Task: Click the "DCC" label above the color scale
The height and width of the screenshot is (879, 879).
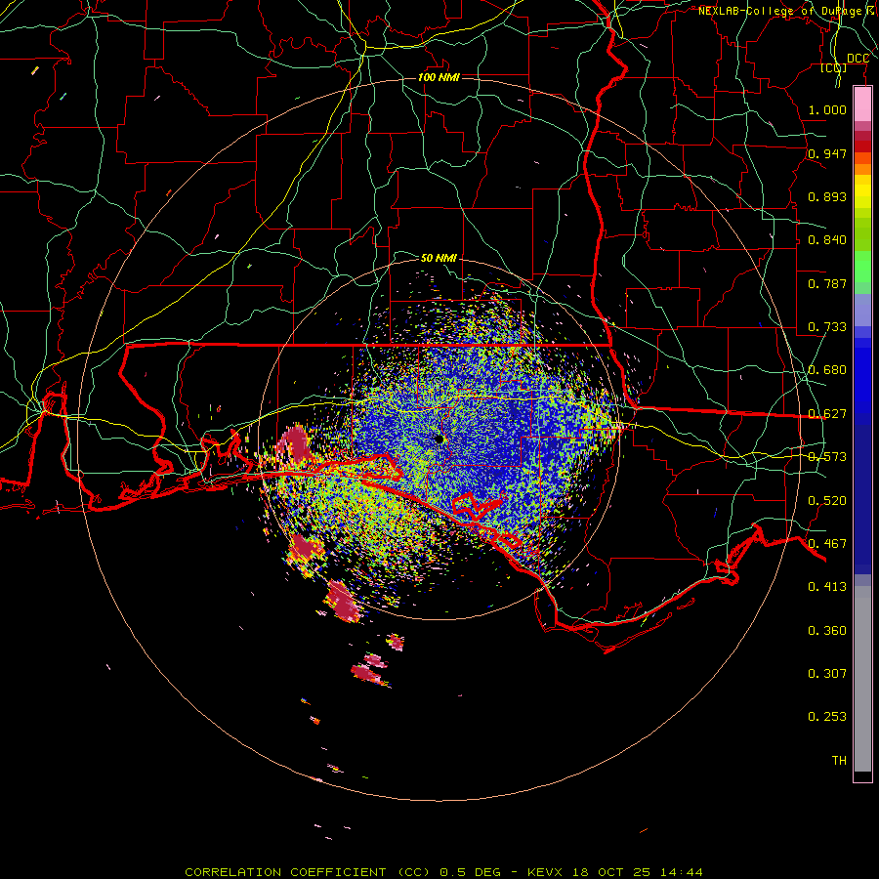Action: coord(858,59)
